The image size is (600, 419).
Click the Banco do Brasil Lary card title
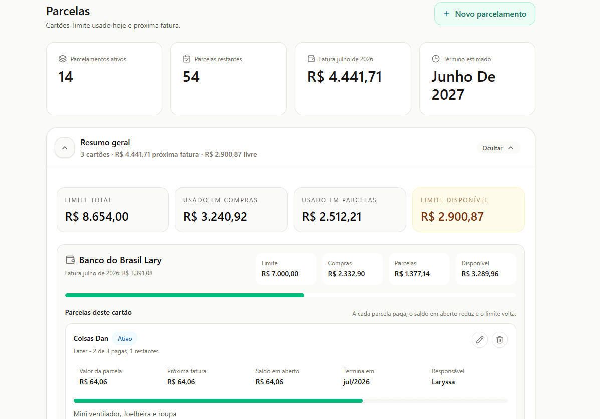point(120,260)
